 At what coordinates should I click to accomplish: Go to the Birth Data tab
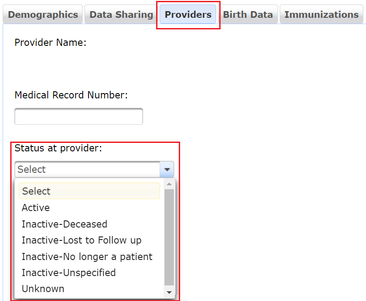[x=248, y=14]
